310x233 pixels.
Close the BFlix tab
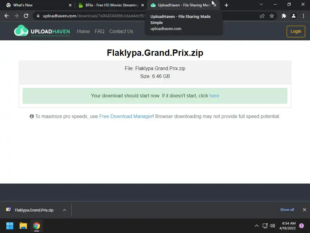point(143,5)
